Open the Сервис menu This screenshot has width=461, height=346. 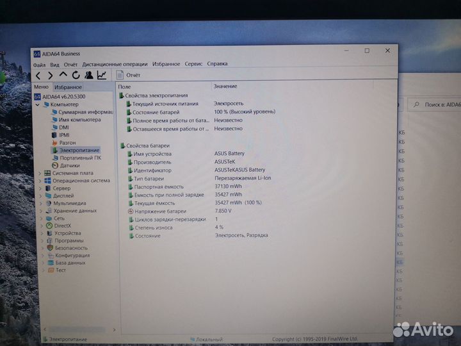point(193,63)
